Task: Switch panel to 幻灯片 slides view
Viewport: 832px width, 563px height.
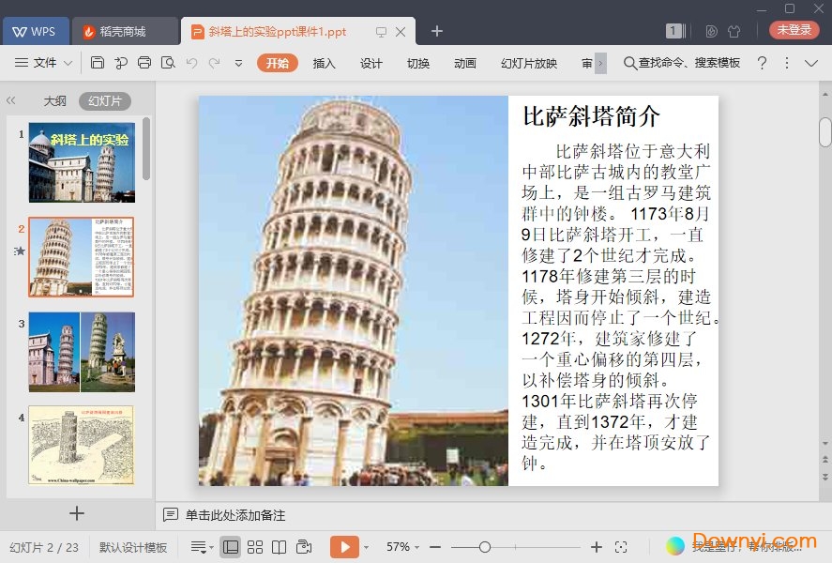Action: [104, 101]
